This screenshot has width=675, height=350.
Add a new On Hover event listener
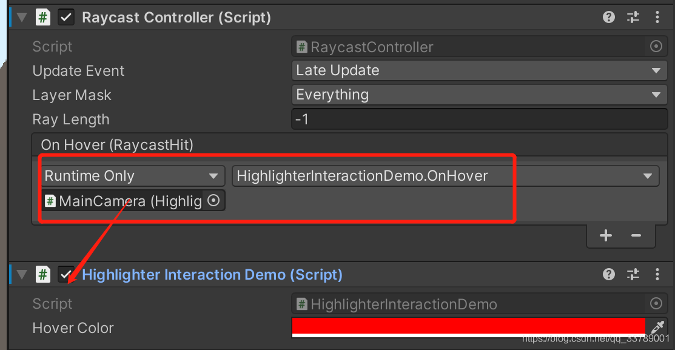(605, 235)
